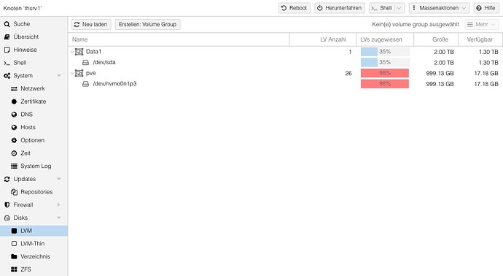This screenshot has height=276, width=503.
Task: Click /dev/nvme0n1p3 98% usage bar
Action: coord(385,84)
